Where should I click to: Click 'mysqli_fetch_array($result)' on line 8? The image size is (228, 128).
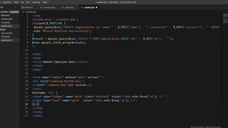click(63, 43)
